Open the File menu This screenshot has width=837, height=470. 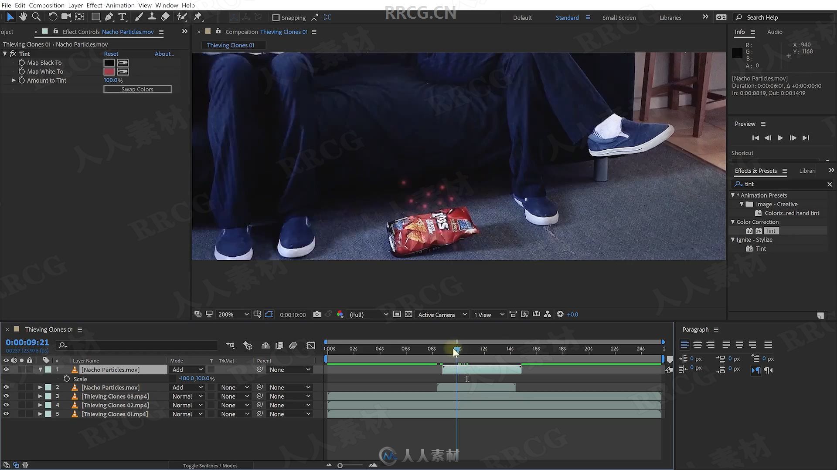pyautogui.click(x=6, y=5)
